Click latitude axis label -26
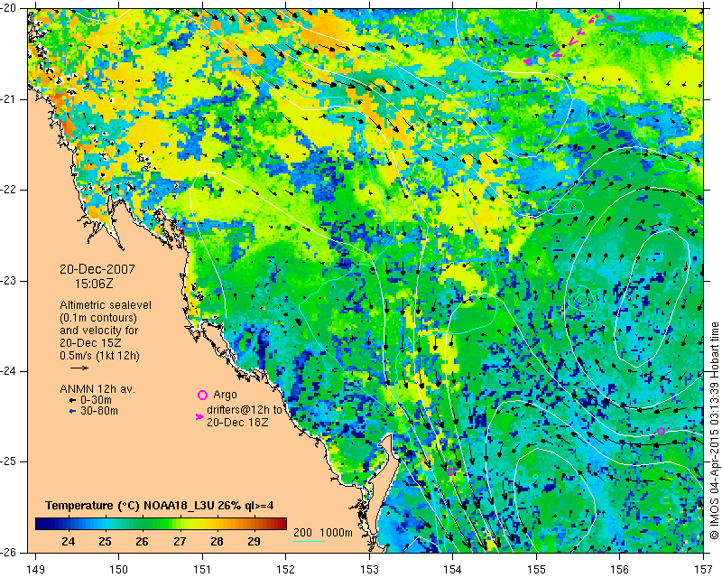The width and height of the screenshot is (722, 578). click(x=8, y=552)
